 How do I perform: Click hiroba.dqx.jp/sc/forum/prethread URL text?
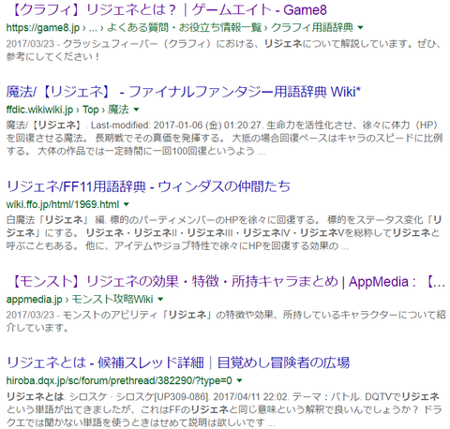pos(119,380)
